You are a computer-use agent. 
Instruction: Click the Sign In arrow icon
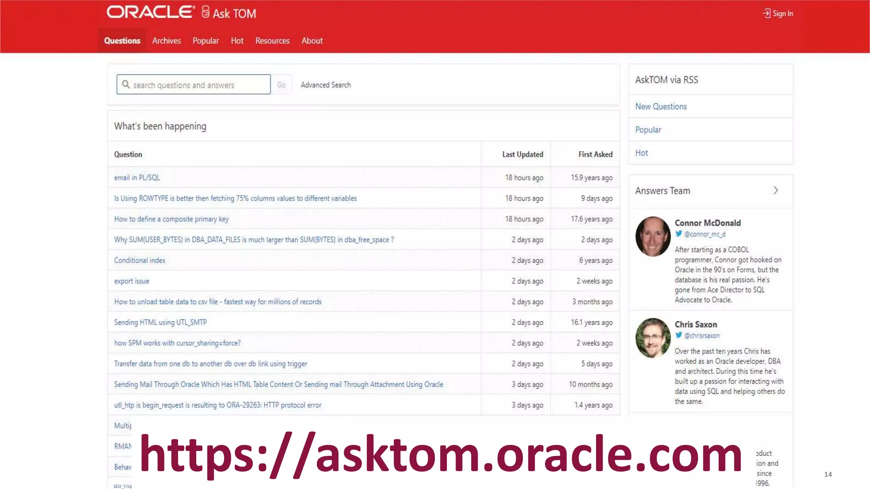766,14
